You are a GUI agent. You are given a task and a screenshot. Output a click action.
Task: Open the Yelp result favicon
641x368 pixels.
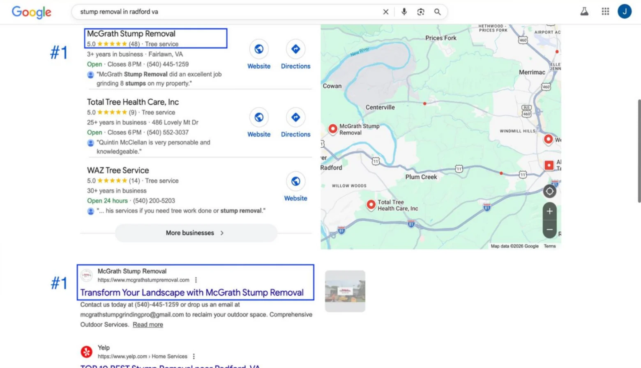(x=86, y=352)
